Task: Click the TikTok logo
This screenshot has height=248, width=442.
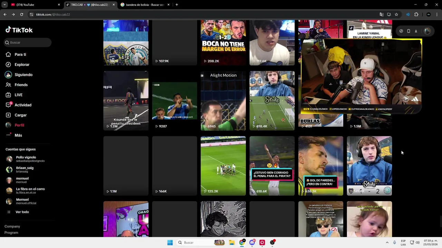Action: (x=19, y=30)
